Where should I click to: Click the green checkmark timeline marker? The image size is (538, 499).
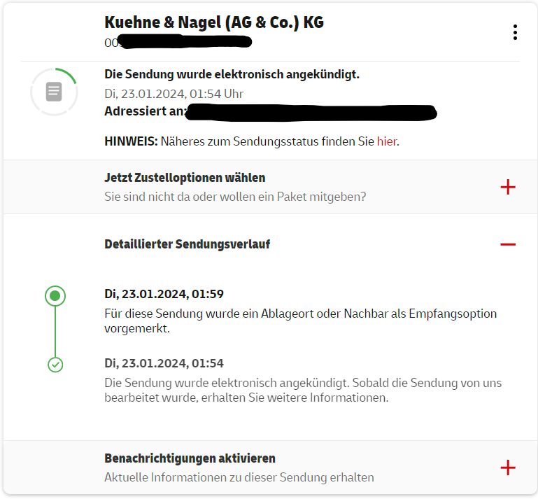55,365
